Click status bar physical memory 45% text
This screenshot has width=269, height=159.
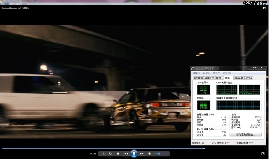pyautogui.click(x=245, y=143)
